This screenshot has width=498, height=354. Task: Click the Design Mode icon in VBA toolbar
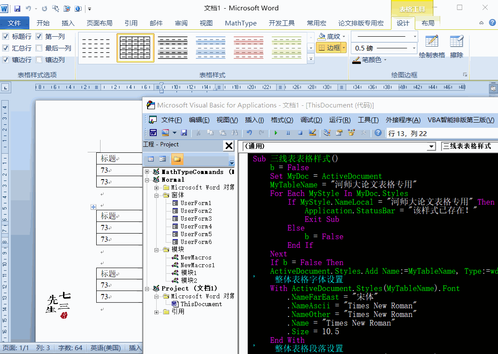(x=313, y=133)
